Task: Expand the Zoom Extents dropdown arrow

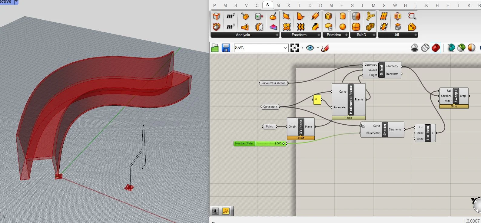Action: point(302,48)
